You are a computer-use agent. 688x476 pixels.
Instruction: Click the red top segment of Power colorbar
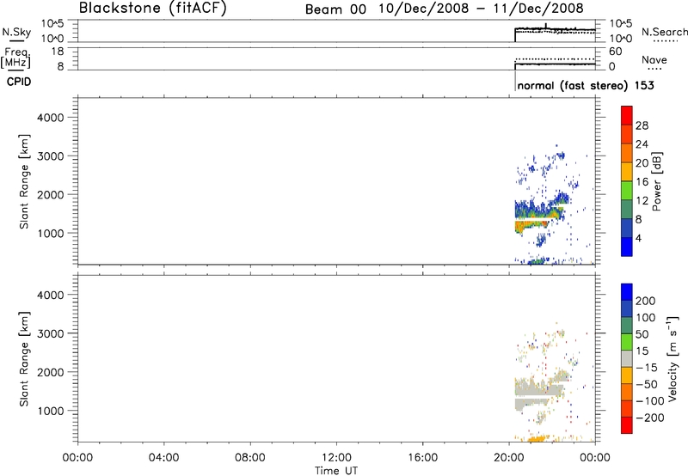[627, 115]
